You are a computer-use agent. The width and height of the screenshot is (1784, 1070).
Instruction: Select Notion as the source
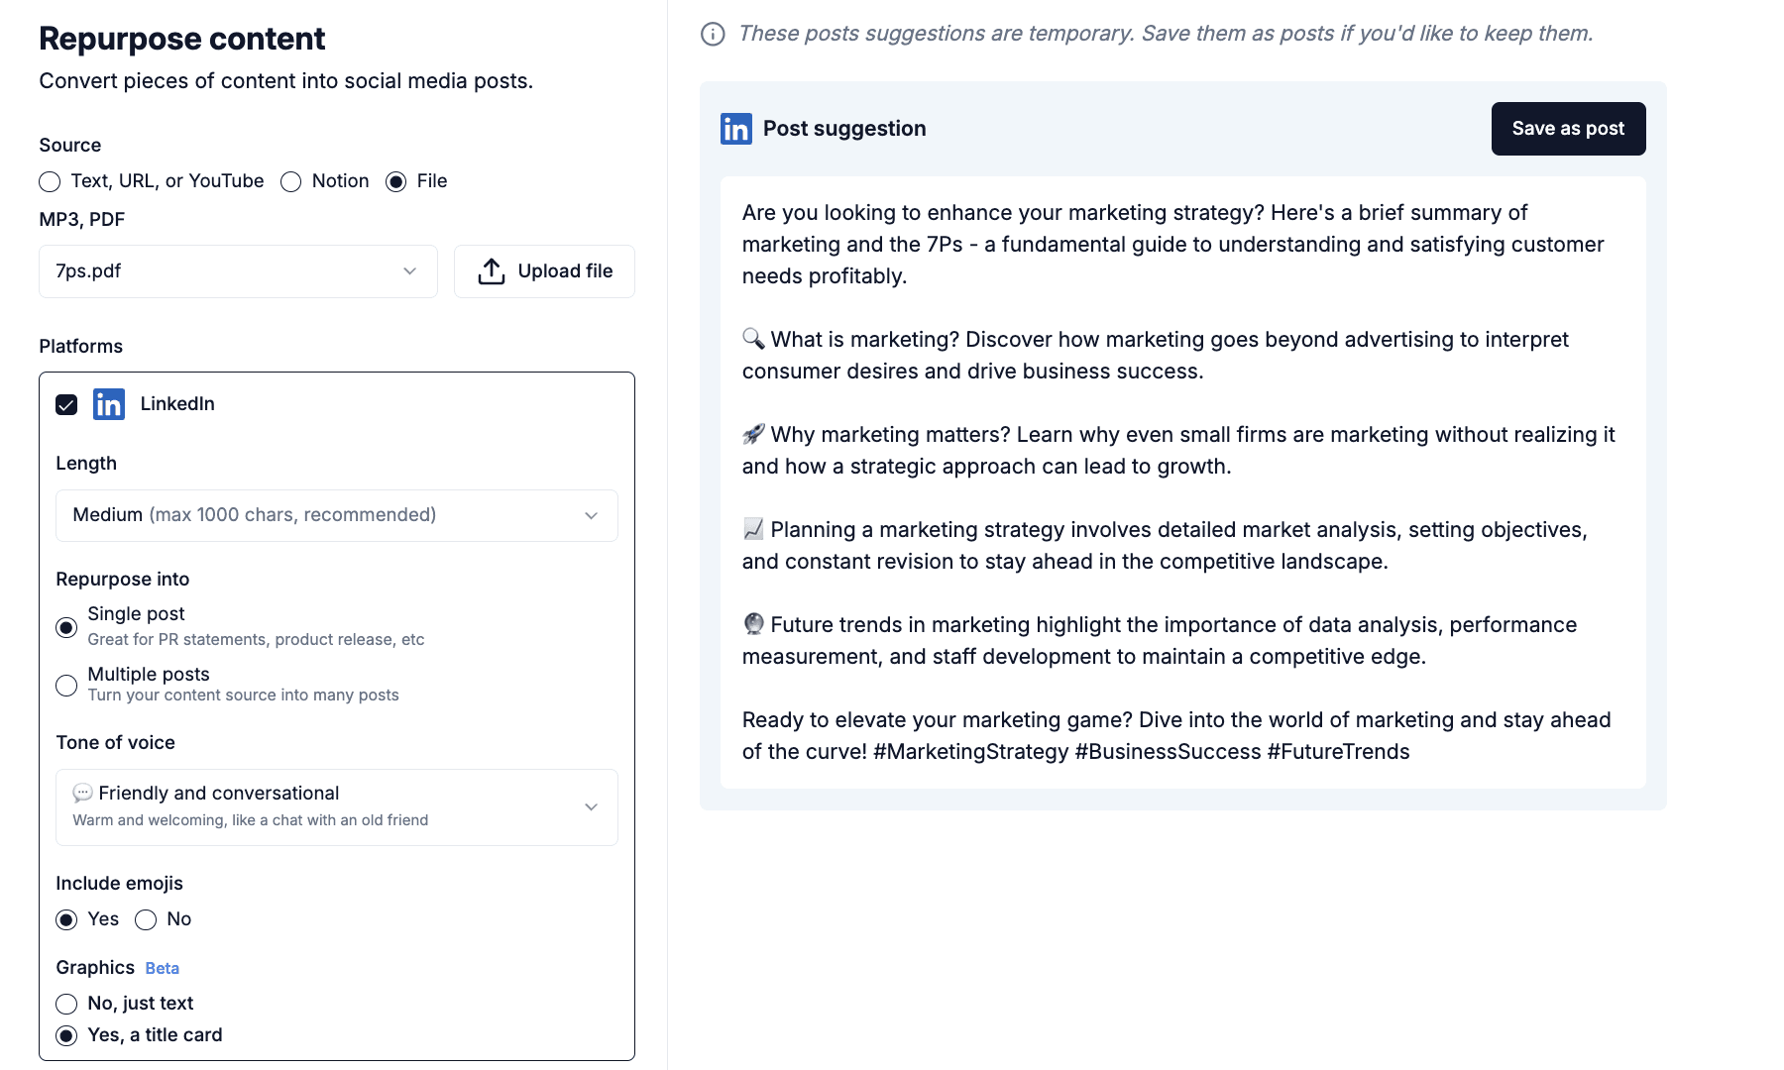290,181
